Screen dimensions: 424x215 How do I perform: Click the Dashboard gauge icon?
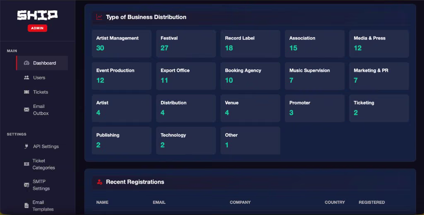[x=26, y=63]
